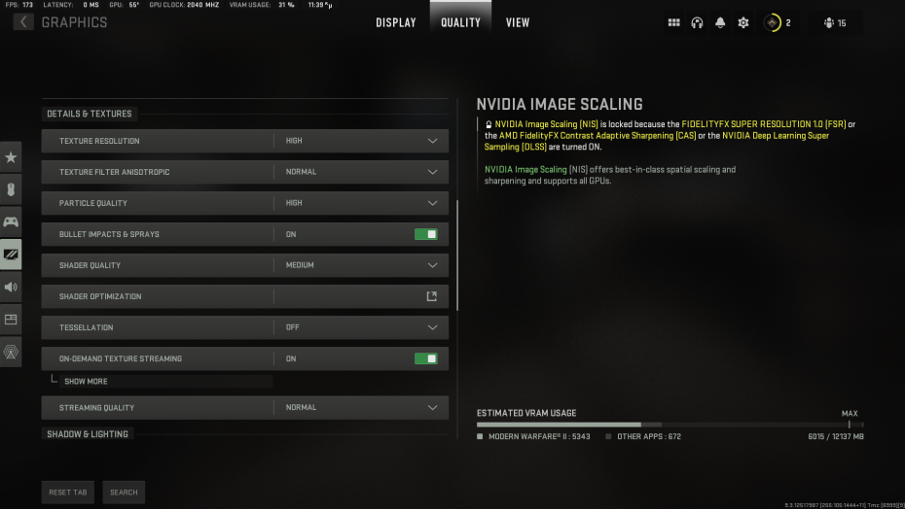905x509 pixels.
Task: Toggle Bullet Impacts & Sprays switch
Action: (x=426, y=234)
